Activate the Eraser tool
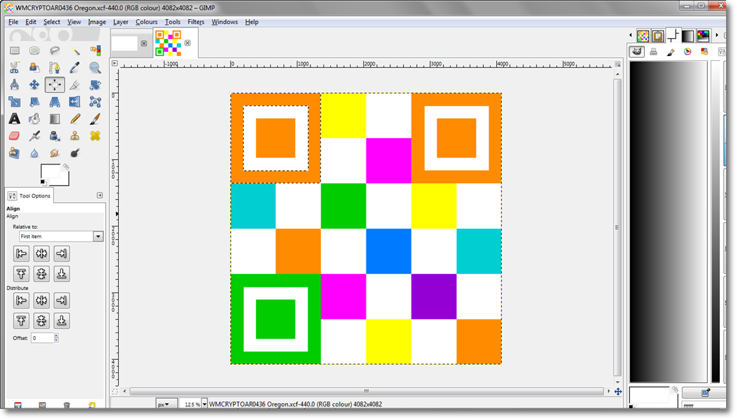737x420 pixels. (14, 136)
